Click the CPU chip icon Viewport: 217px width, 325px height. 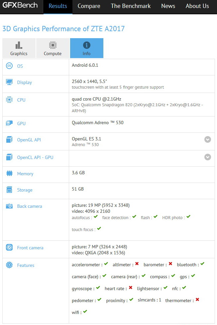(9, 100)
